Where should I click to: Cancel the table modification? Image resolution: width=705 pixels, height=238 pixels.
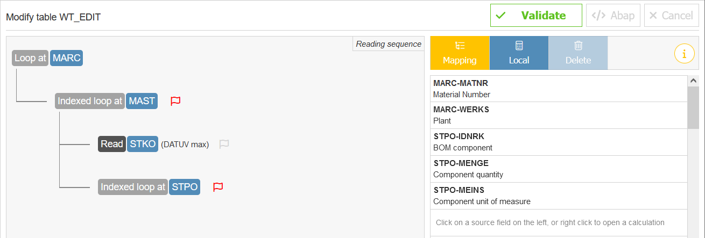[671, 16]
